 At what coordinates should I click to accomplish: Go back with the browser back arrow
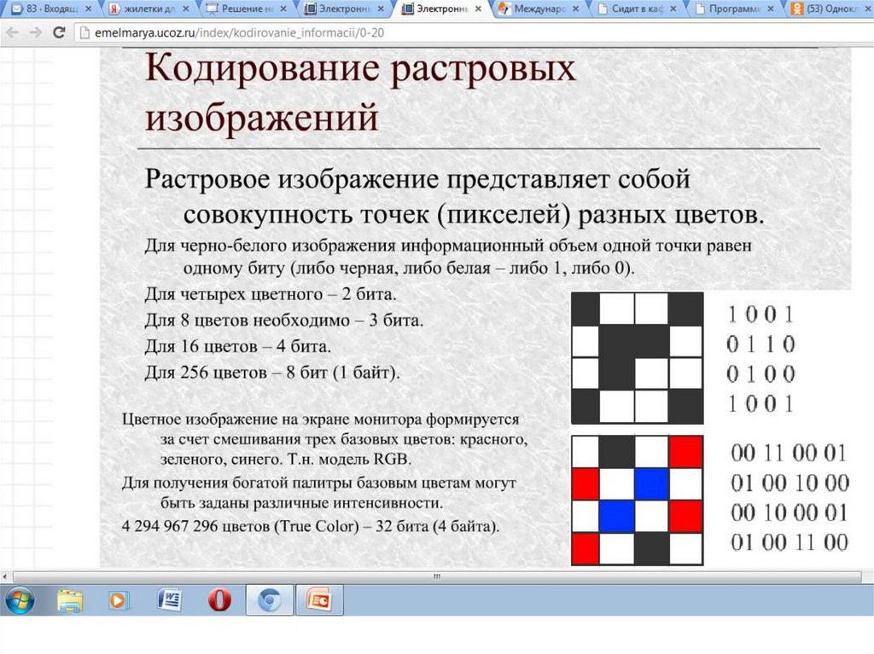pyautogui.click(x=12, y=33)
